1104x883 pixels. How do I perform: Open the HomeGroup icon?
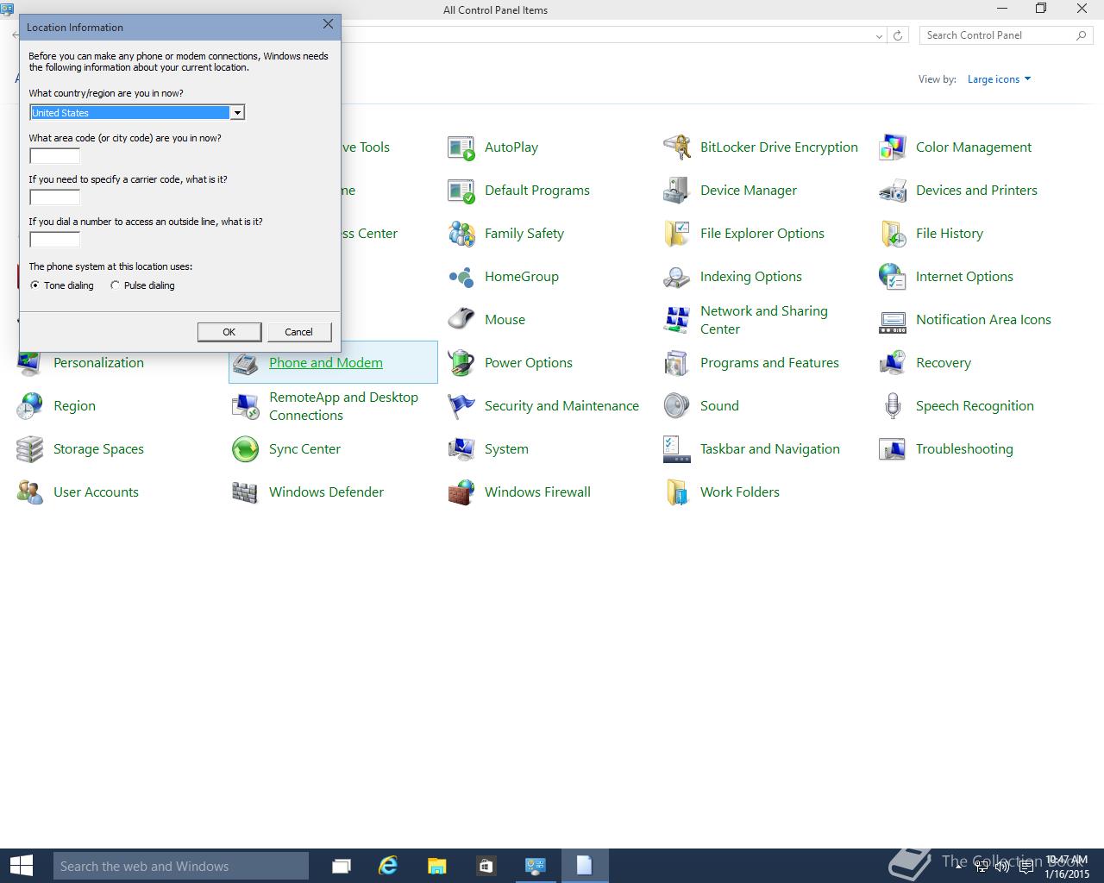461,277
